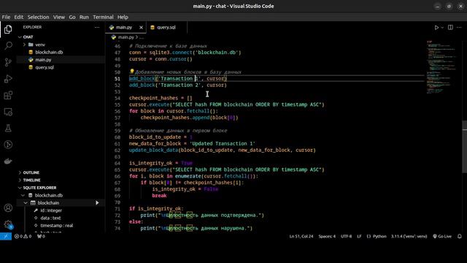Open the Accounts icon

click(8, 207)
